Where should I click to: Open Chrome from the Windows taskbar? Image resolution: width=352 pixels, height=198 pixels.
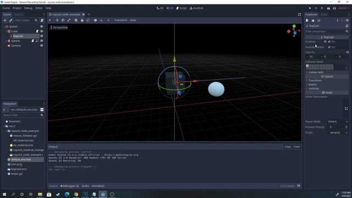tap(76, 194)
